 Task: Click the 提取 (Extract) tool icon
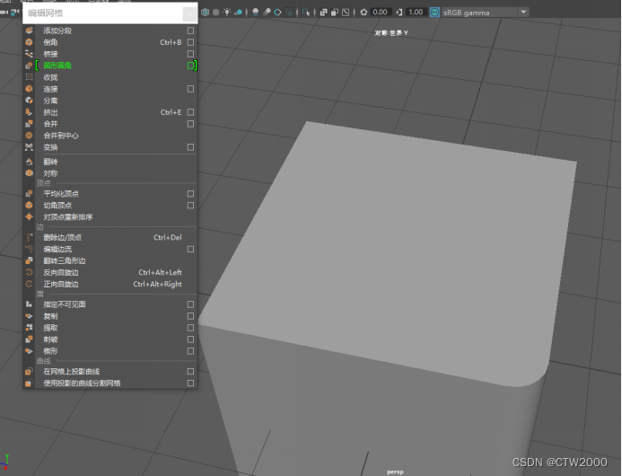pos(29,328)
